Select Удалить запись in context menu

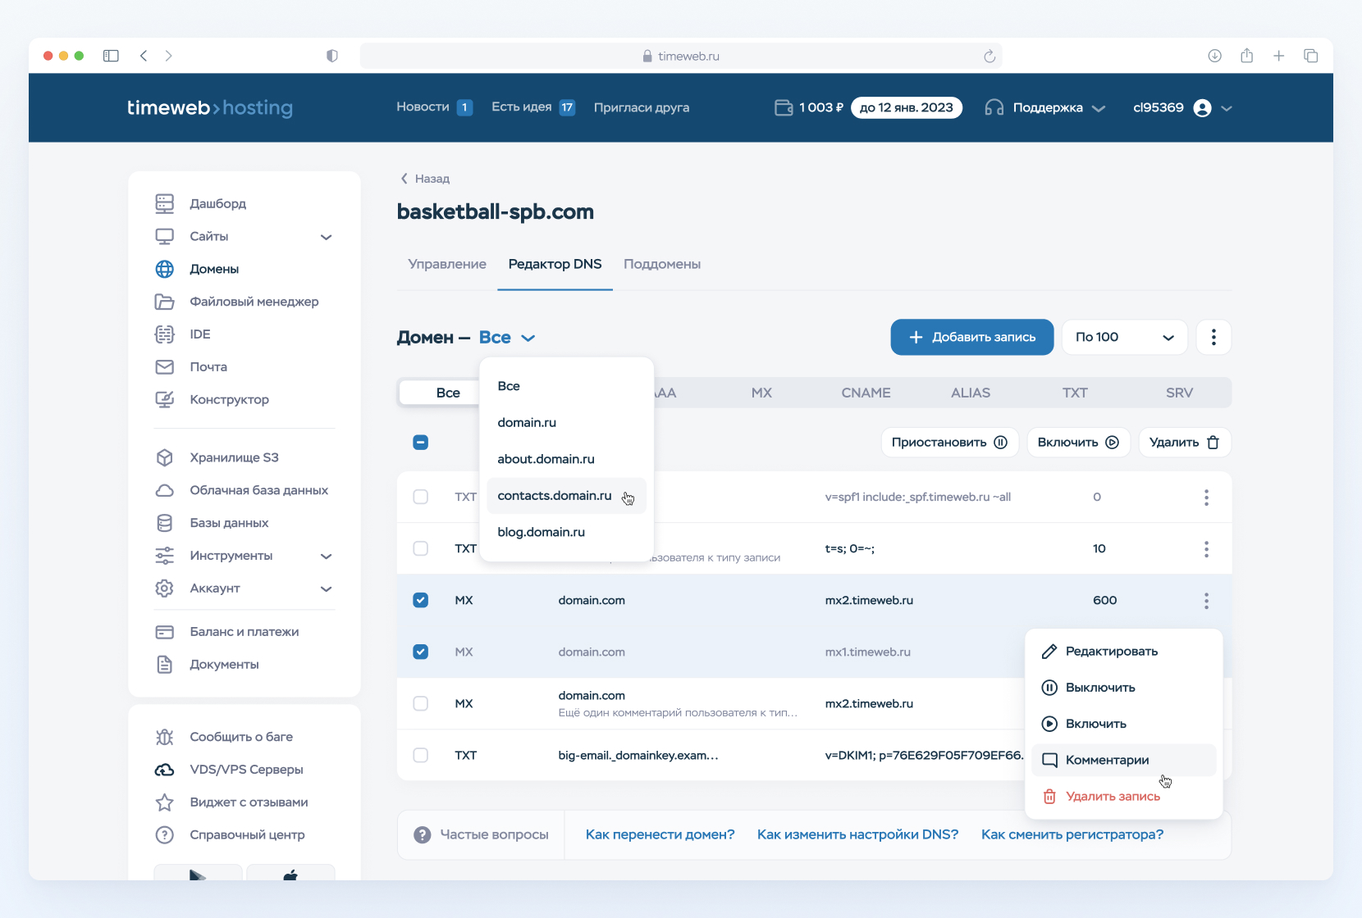[1124, 796]
